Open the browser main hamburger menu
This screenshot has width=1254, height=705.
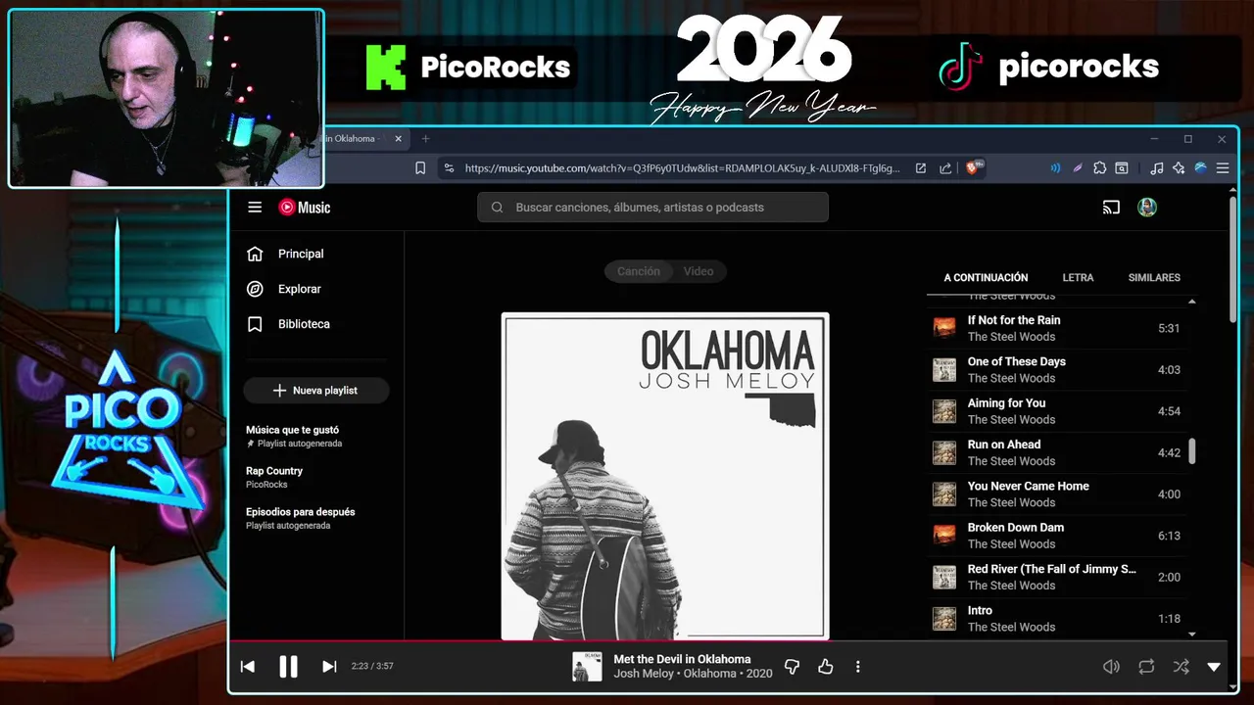1223,168
